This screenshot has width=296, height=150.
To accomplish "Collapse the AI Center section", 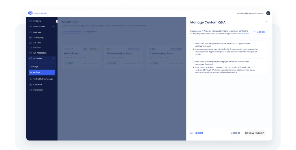I will coord(53,58).
